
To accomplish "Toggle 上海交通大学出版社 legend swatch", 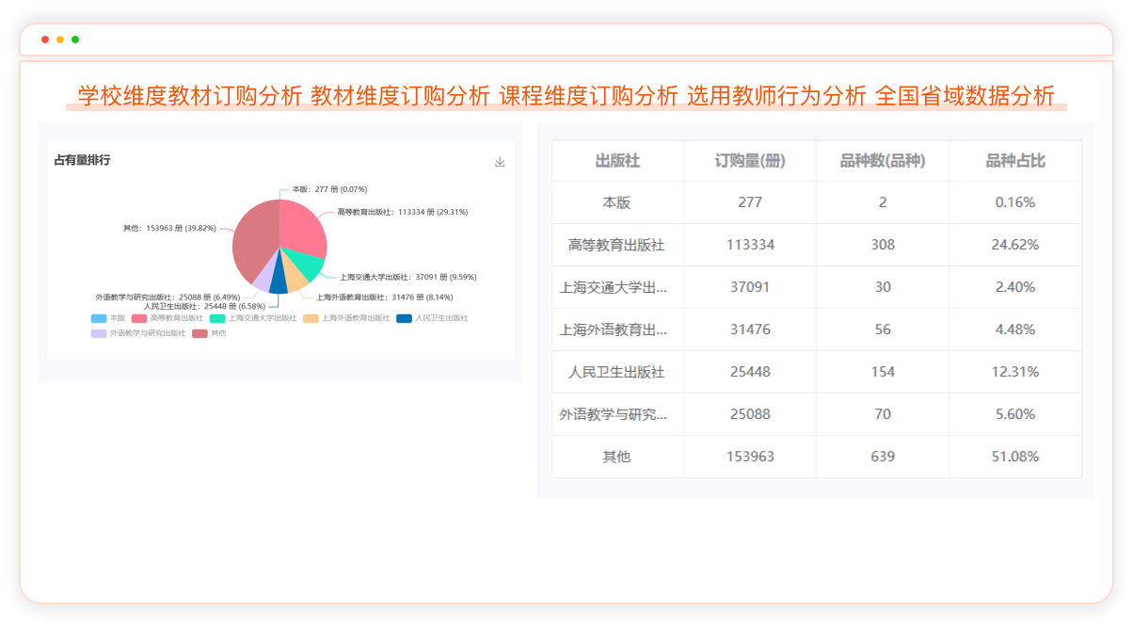I will click(217, 318).
